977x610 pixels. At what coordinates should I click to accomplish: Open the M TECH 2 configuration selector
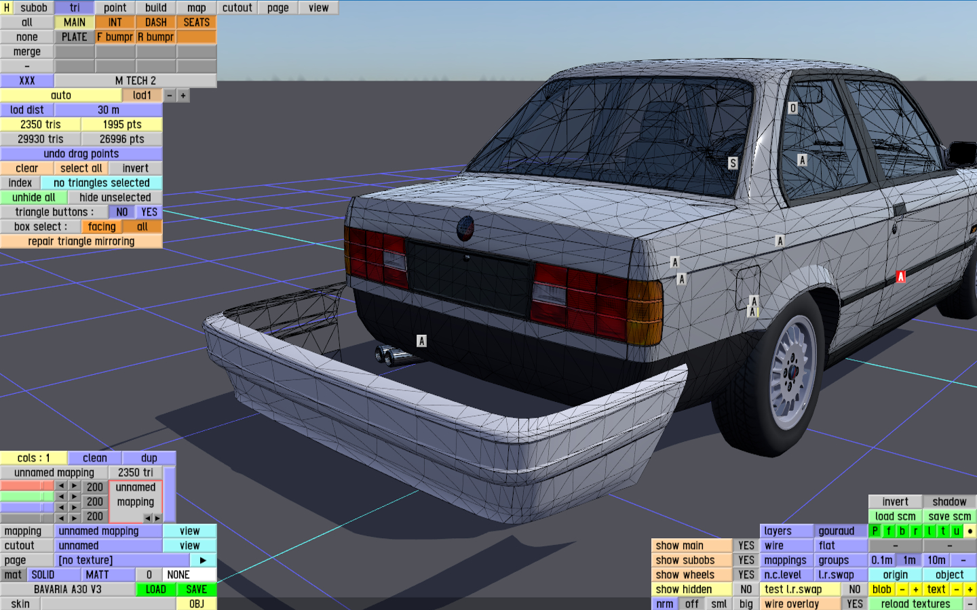point(136,81)
